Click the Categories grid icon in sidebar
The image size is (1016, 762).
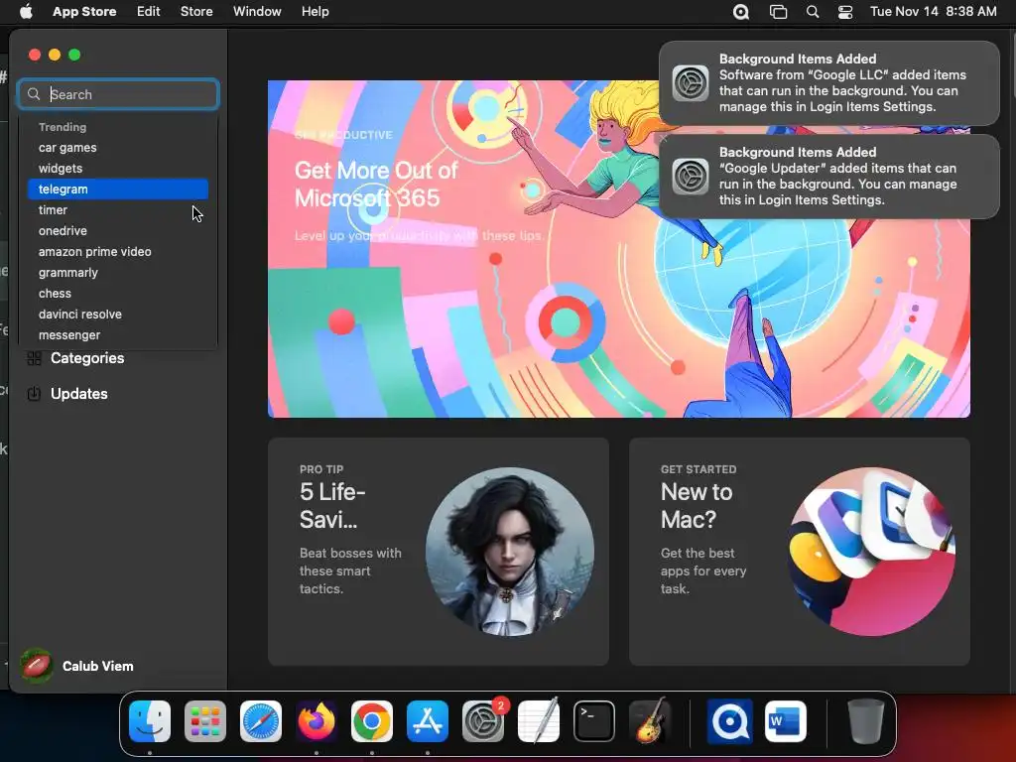click(35, 358)
